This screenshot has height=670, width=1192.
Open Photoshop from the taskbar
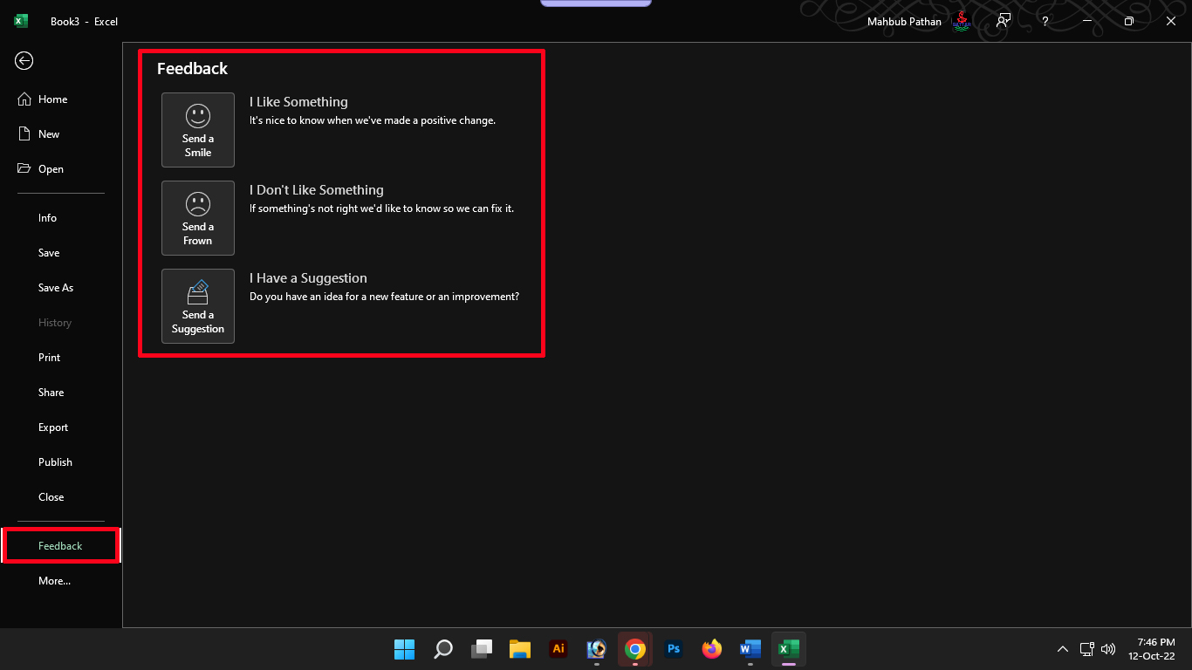point(674,649)
